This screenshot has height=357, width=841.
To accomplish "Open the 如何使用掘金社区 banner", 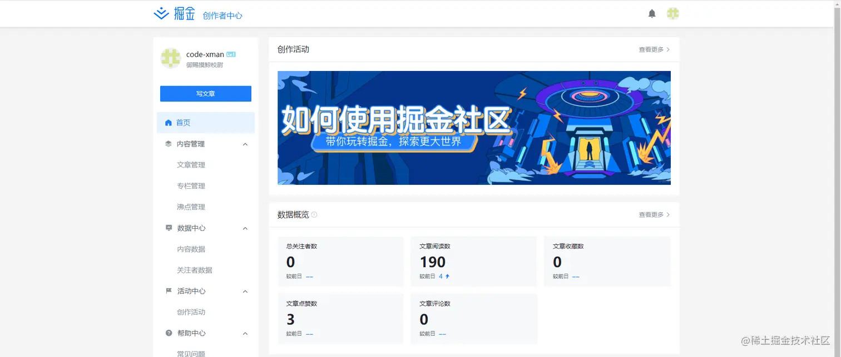I will point(474,128).
